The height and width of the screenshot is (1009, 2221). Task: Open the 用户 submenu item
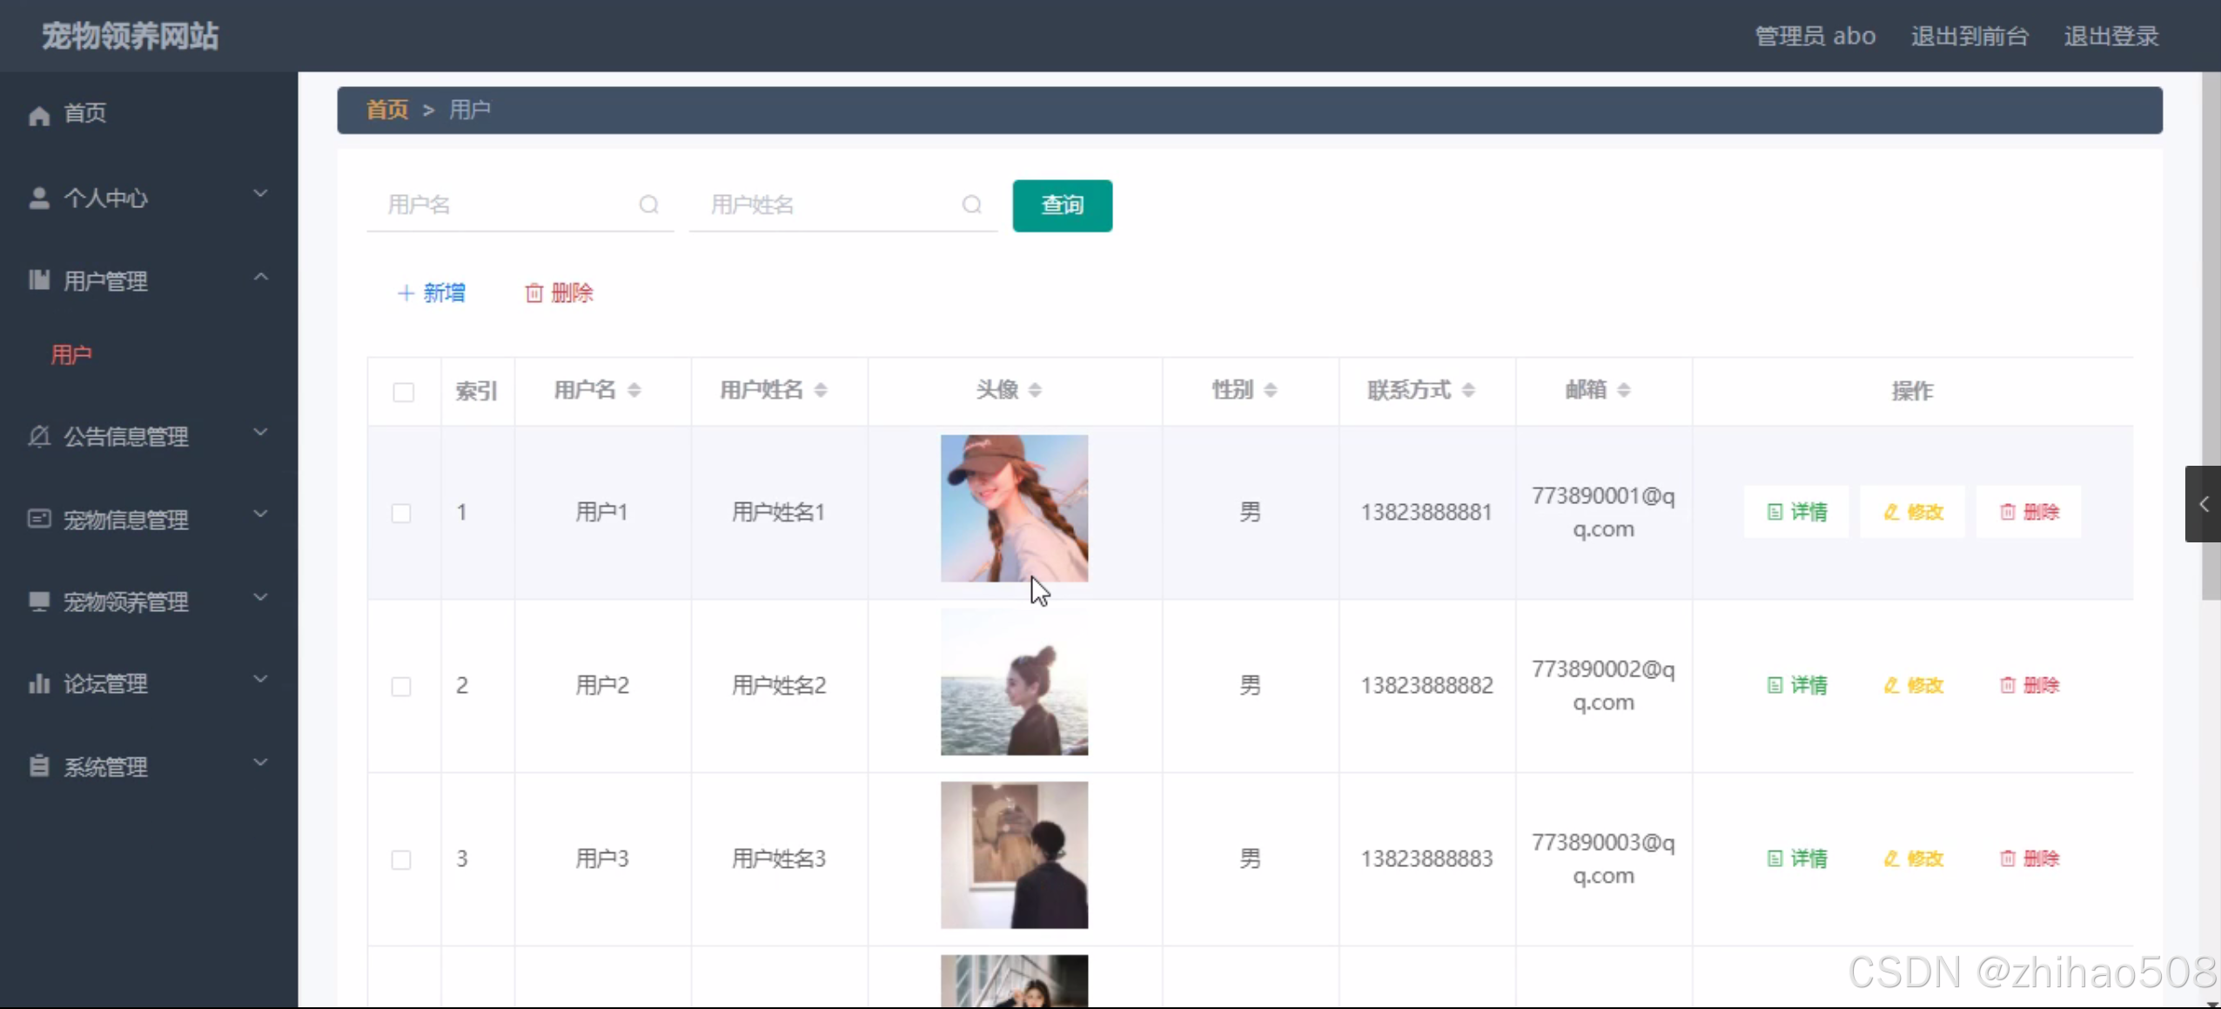point(71,354)
